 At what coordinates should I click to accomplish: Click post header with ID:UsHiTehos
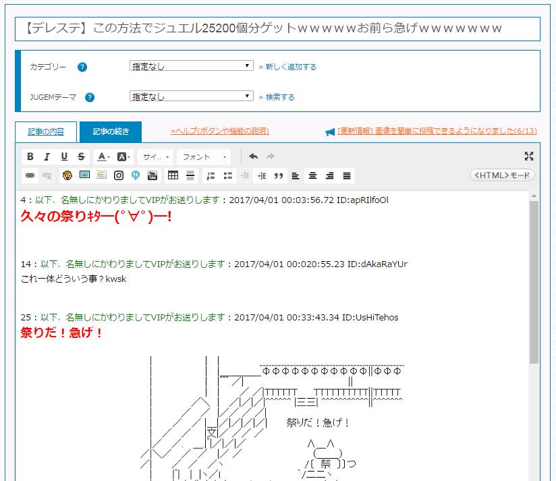click(210, 317)
